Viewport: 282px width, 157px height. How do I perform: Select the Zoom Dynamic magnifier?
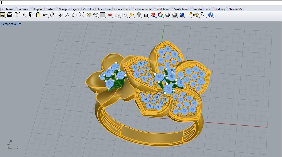[x=67, y=15]
